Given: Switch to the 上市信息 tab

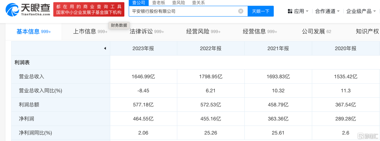Looking at the screenshot, I should (x=90, y=32).
